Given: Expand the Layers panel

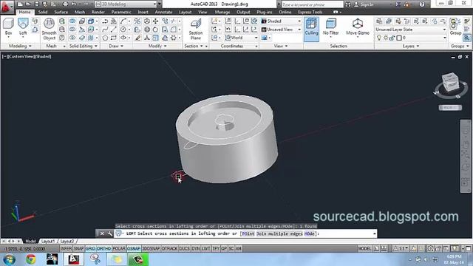Looking at the screenshot, I should [x=411, y=46].
